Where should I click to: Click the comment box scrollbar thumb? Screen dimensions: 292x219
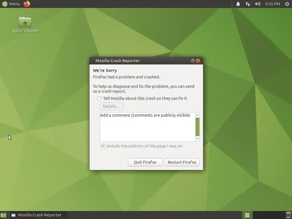click(x=197, y=127)
